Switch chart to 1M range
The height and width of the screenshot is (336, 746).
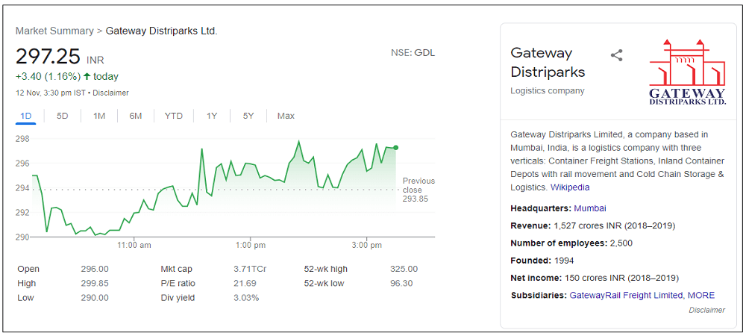99,116
